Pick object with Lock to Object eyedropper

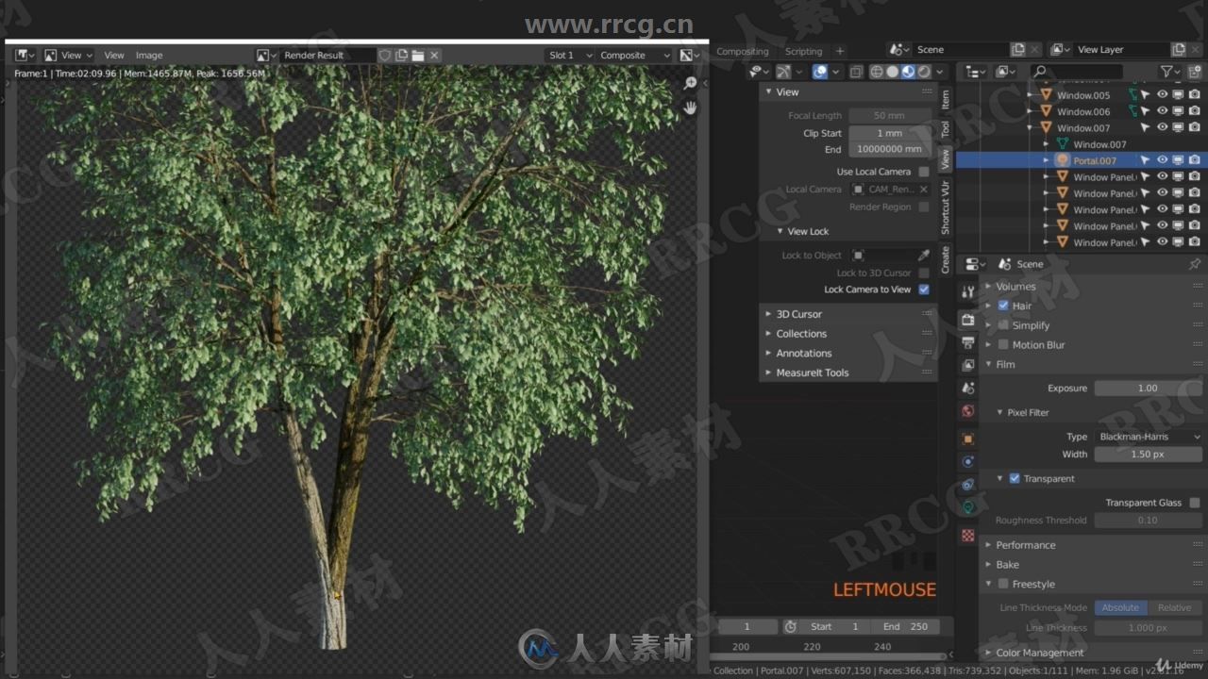pyautogui.click(x=923, y=256)
